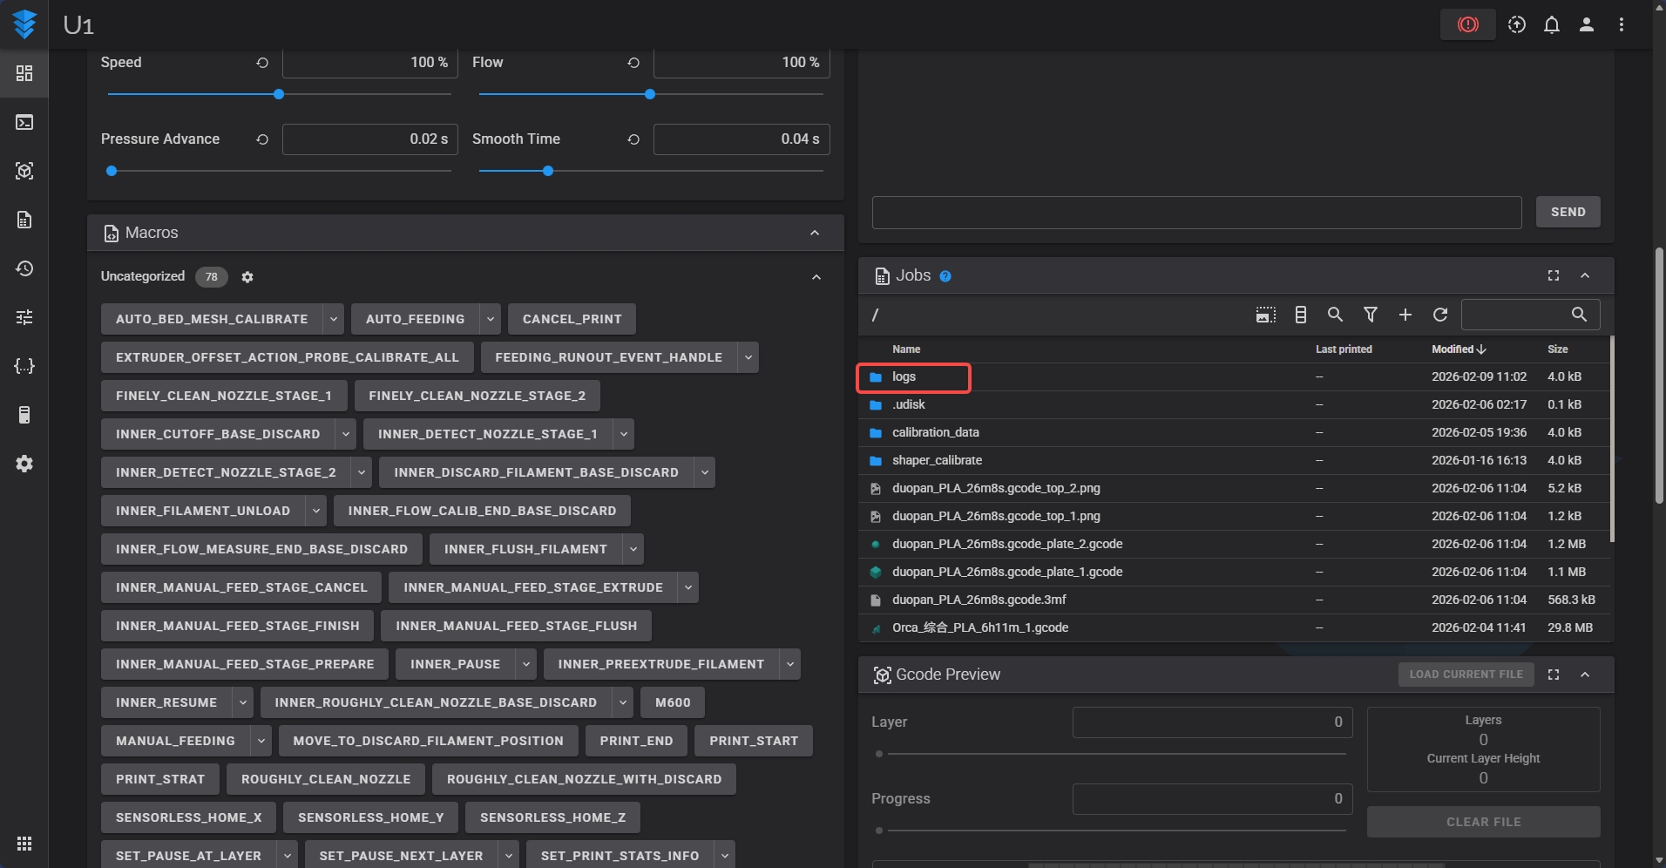Viewport: 1666px width, 868px height.
Task: Open the notifications bell
Action: coord(1551,24)
